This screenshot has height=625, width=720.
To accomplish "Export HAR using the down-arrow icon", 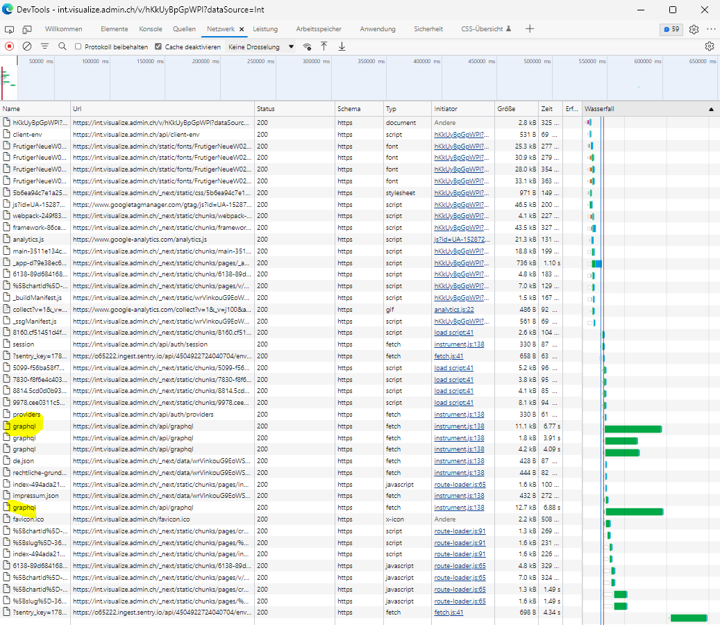I will (342, 47).
